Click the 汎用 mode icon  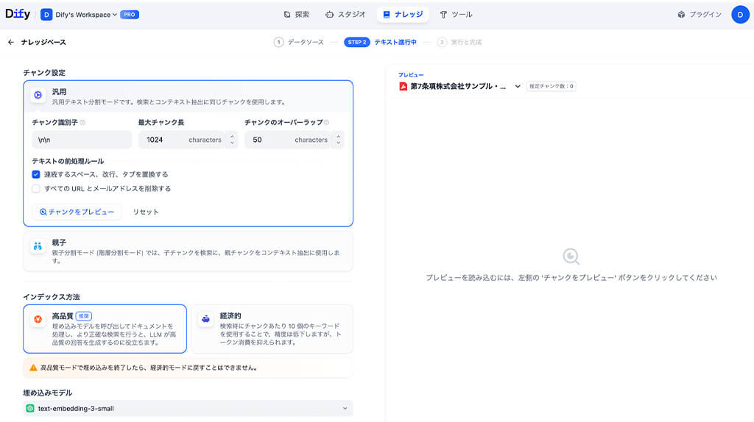coord(38,96)
